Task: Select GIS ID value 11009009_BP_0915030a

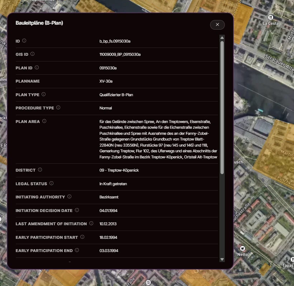Action: click(120, 54)
